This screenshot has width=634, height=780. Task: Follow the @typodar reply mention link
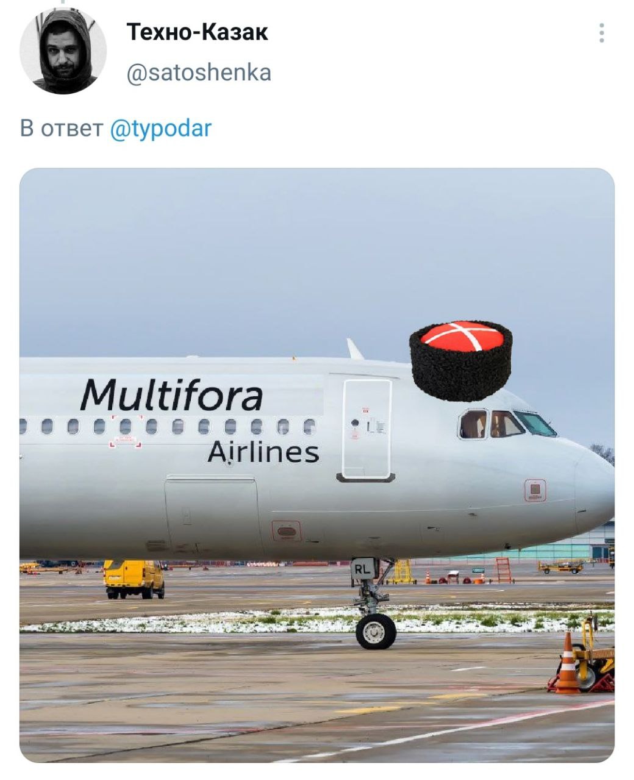[161, 129]
